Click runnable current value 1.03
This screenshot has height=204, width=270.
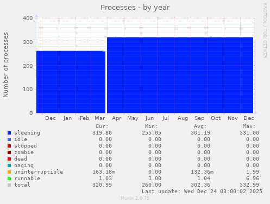point(105,178)
